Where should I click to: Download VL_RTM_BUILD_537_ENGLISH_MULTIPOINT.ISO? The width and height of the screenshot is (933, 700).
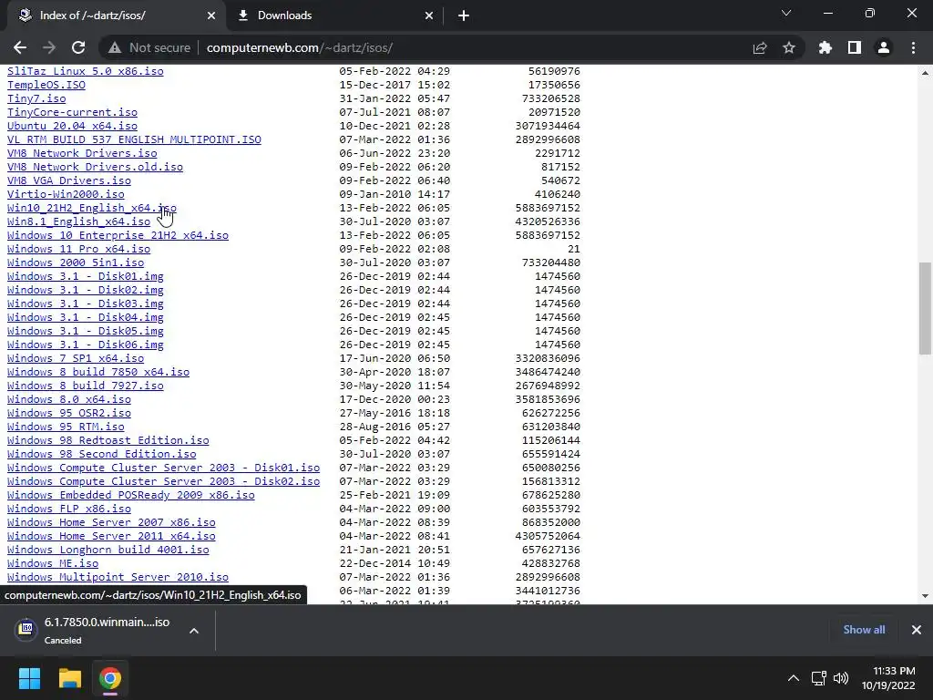[x=134, y=139]
